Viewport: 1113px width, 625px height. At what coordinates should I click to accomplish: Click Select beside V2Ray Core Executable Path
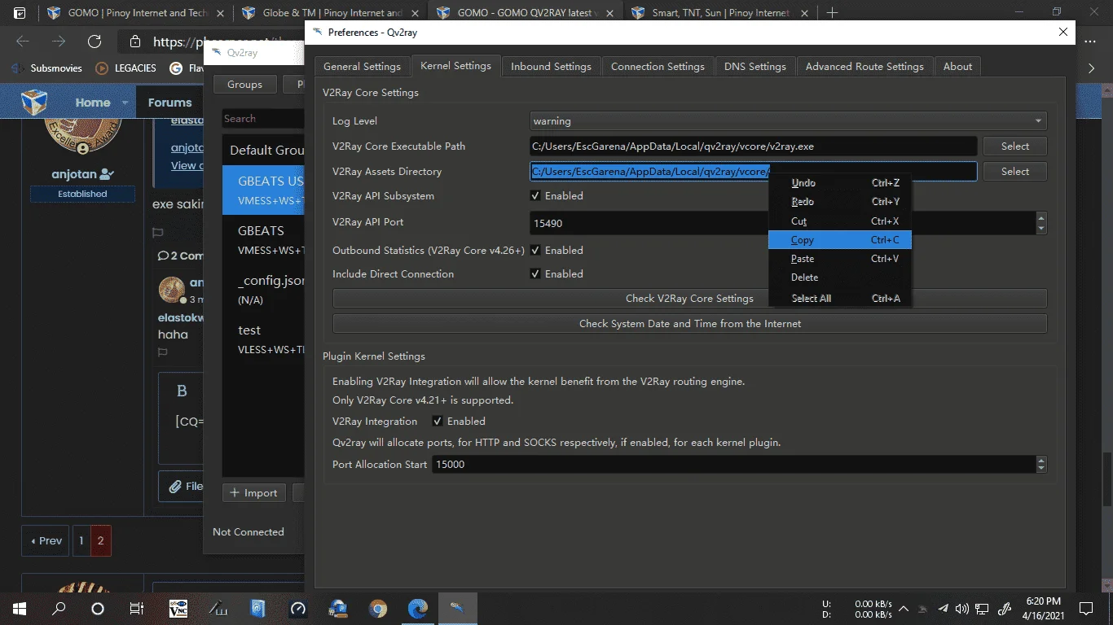(1014, 146)
